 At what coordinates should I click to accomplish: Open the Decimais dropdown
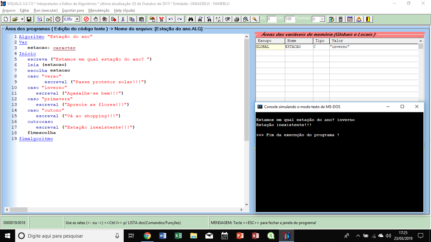pos(322,19)
